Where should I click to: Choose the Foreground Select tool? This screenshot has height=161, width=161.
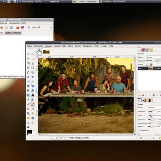click(28, 68)
